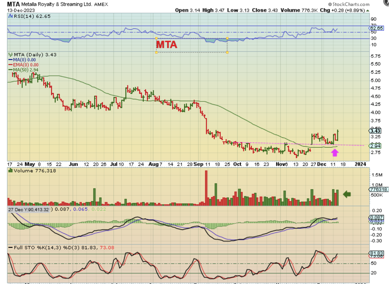This screenshot has height=284, width=389.
Task: Click the Volume panel bar icon
Action: [x=10, y=171]
